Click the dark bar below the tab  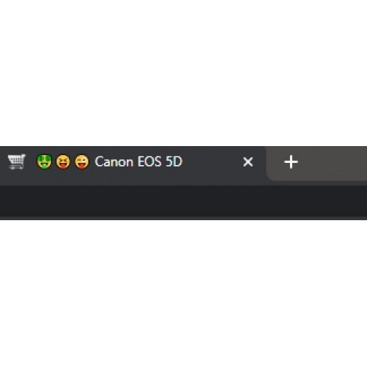click(x=183, y=201)
